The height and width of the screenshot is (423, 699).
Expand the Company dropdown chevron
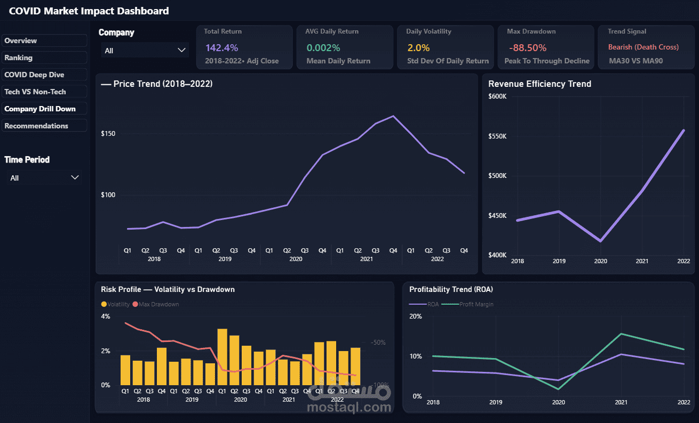(x=181, y=50)
